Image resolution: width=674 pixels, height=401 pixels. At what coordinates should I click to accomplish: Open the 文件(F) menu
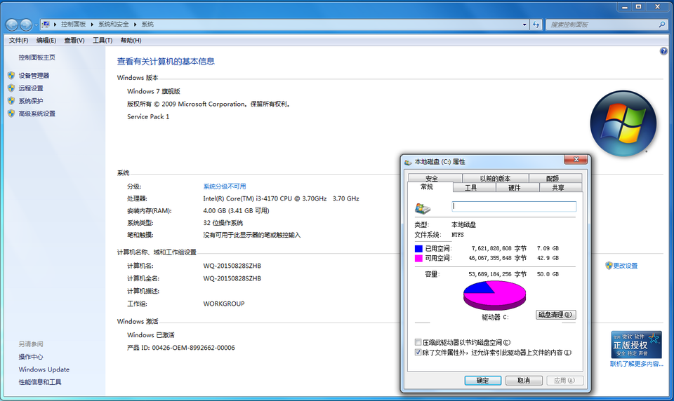pyautogui.click(x=18, y=41)
